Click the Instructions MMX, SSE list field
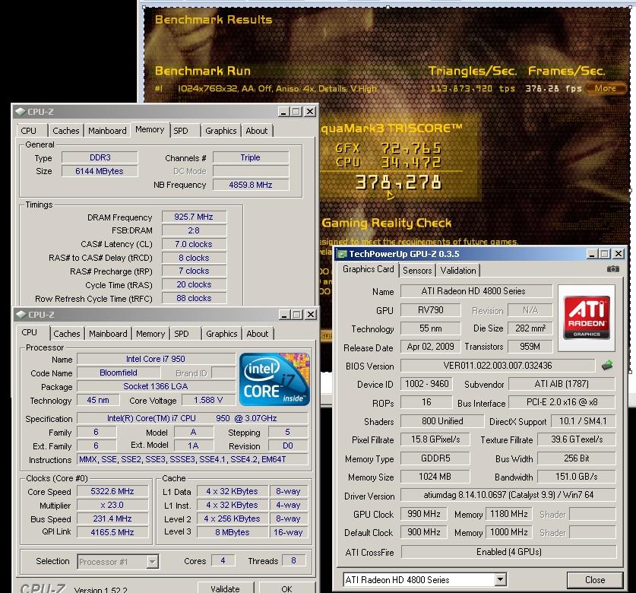 pos(192,459)
